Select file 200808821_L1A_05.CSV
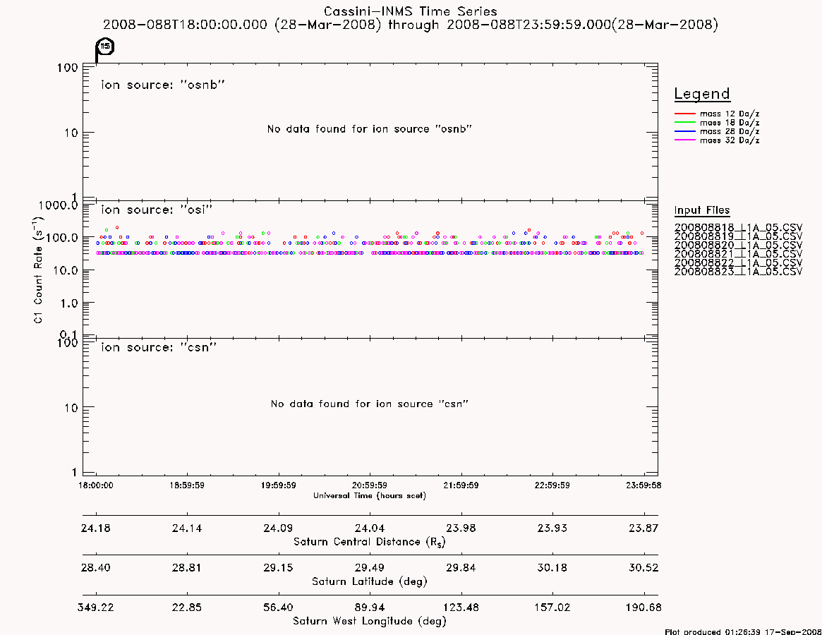The width and height of the screenshot is (822, 635). tap(738, 254)
